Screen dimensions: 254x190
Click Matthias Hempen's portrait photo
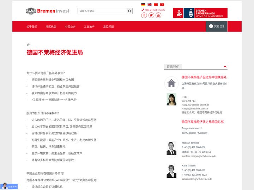pyautogui.click(x=171, y=148)
